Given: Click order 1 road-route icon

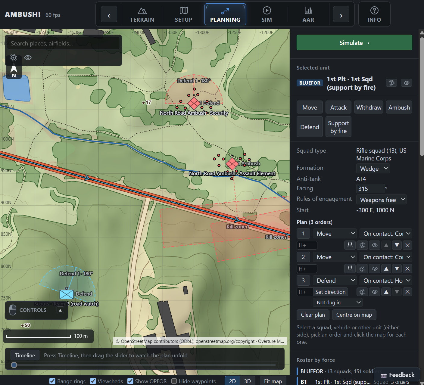Looking at the screenshot, I should [350, 245].
